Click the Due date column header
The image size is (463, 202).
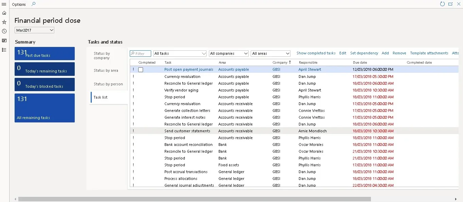coord(360,63)
